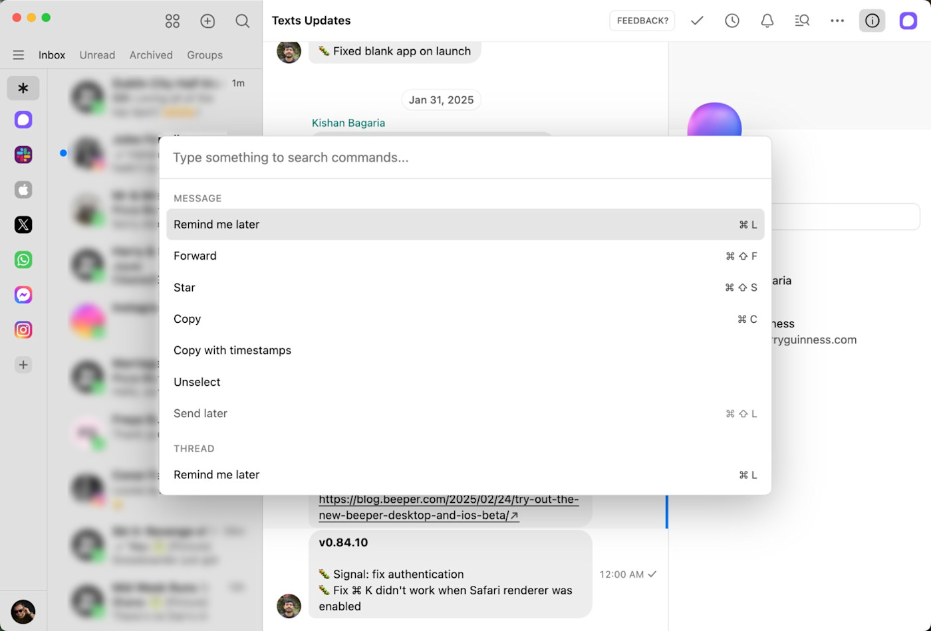Open the purple Beeper icon in header

pos(908,21)
